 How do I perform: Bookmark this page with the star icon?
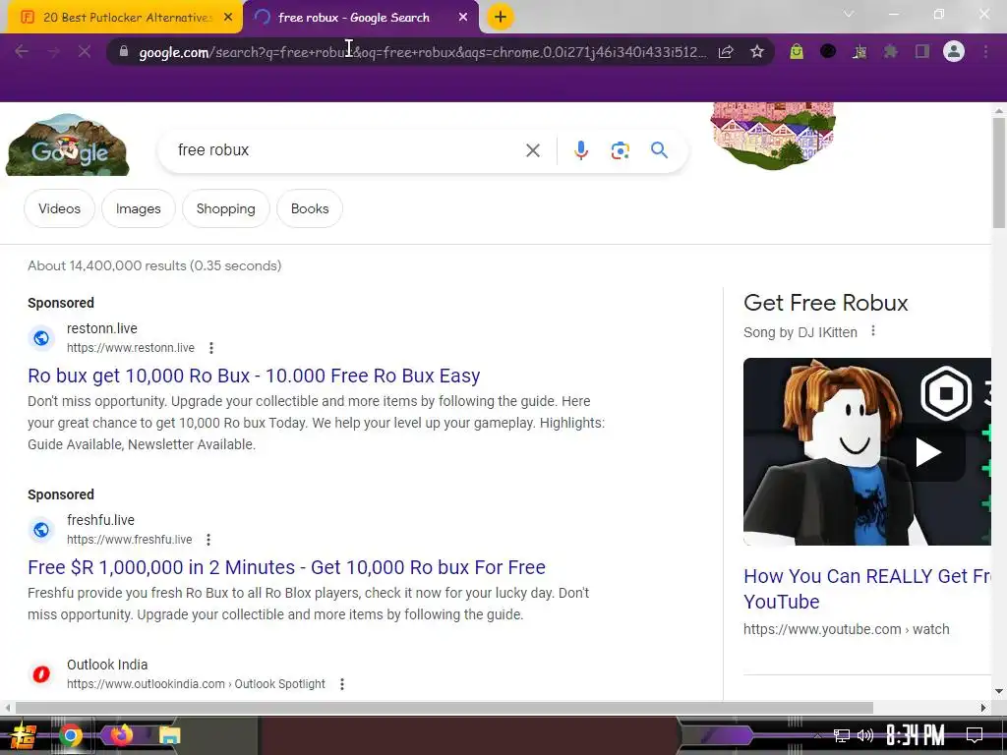tap(757, 52)
